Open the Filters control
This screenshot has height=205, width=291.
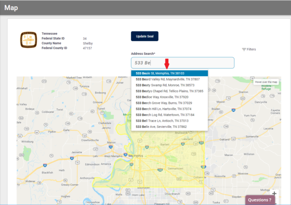click(249, 49)
